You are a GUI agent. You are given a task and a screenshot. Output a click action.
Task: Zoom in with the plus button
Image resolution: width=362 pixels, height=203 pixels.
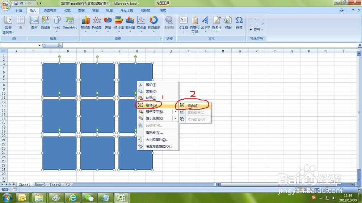click(x=358, y=189)
